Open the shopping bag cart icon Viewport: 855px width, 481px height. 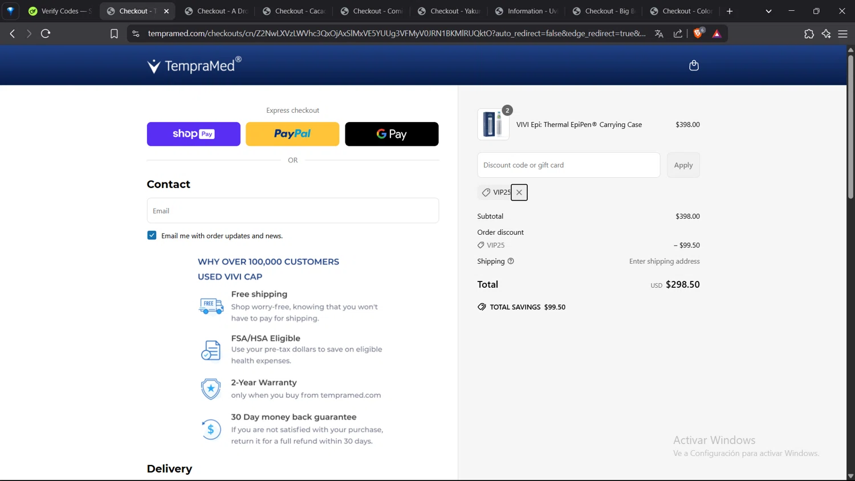694,66
